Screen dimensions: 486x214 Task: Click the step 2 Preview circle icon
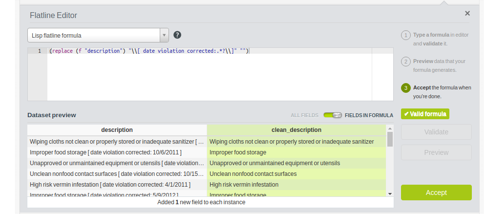coord(405,62)
